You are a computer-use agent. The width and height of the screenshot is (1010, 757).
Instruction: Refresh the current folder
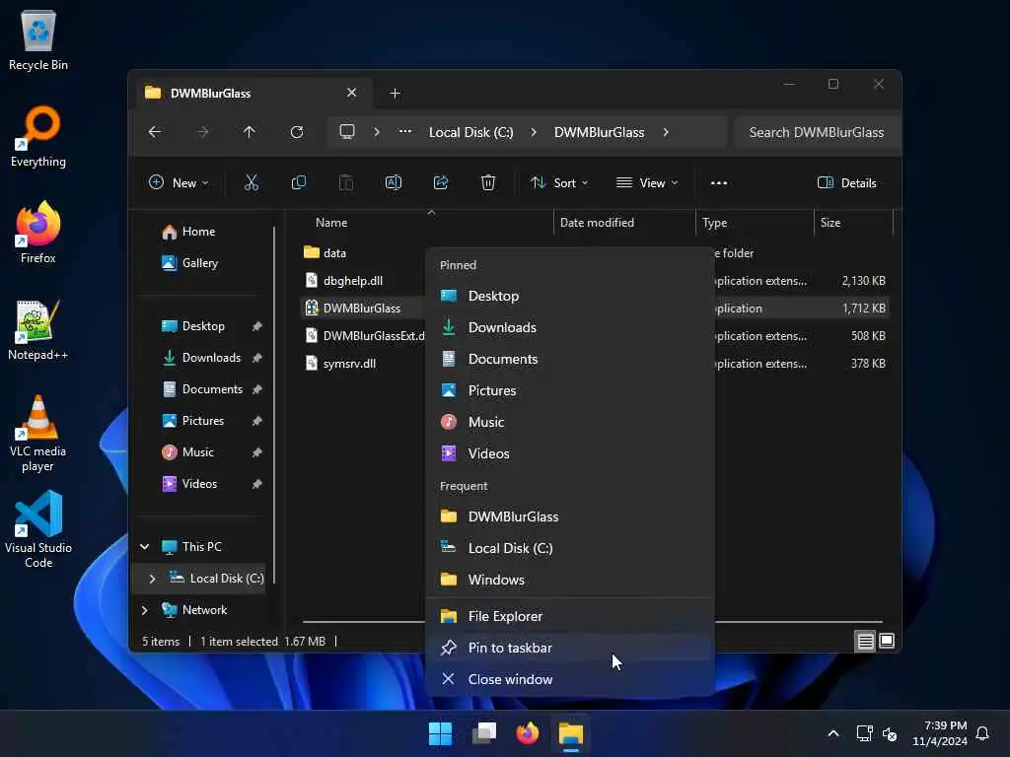coord(296,132)
